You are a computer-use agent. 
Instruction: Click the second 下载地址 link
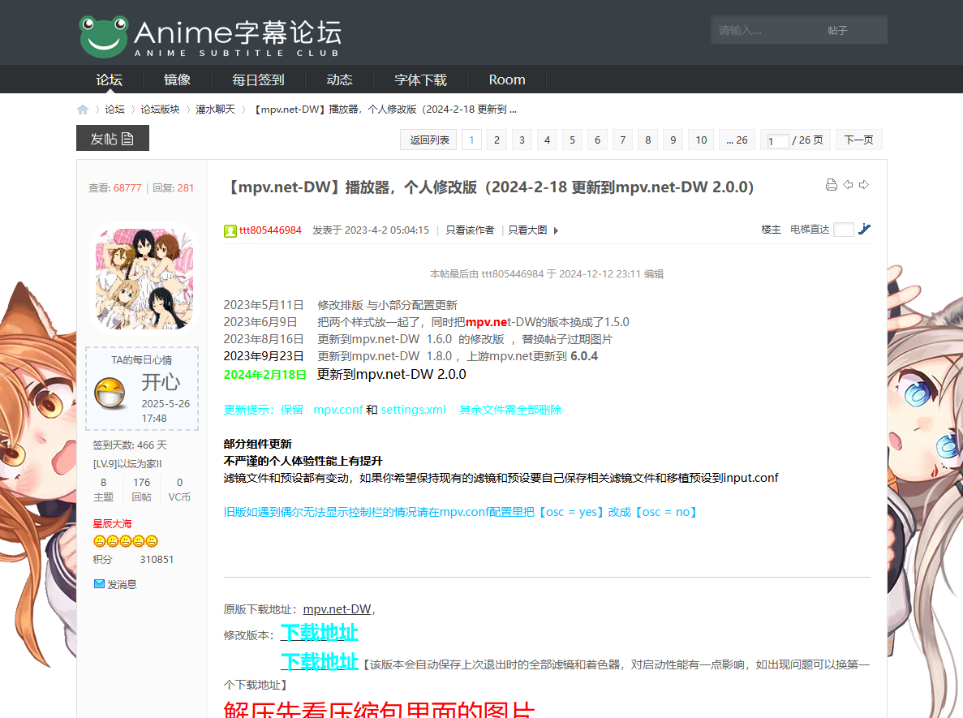(320, 661)
